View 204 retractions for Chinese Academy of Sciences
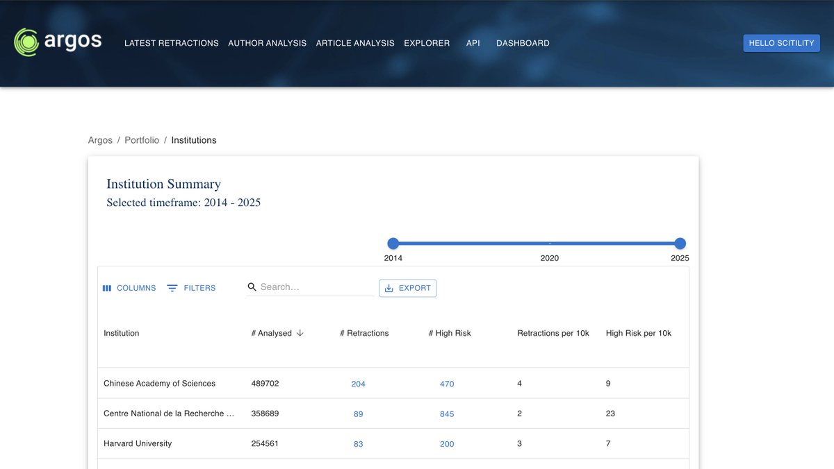This screenshot has height=469, width=834. (358, 383)
